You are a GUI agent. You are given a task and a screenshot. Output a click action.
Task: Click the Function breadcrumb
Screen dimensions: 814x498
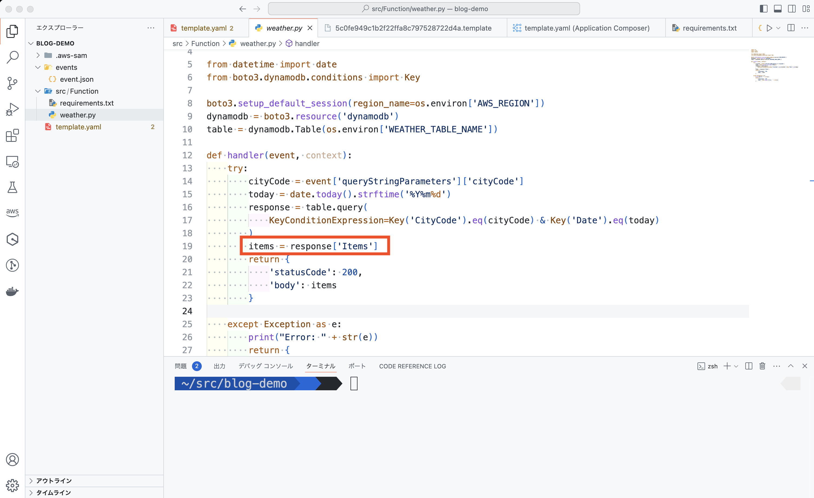pos(205,43)
